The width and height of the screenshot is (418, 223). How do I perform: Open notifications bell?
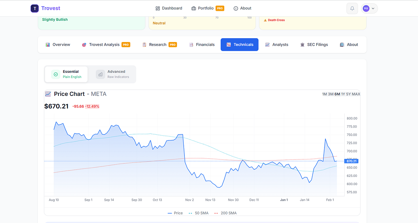pyautogui.click(x=352, y=8)
